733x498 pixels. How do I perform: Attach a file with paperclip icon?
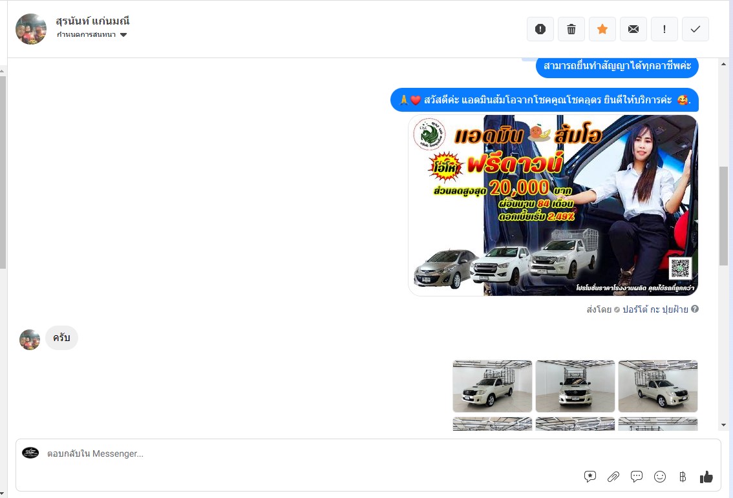[x=613, y=477]
